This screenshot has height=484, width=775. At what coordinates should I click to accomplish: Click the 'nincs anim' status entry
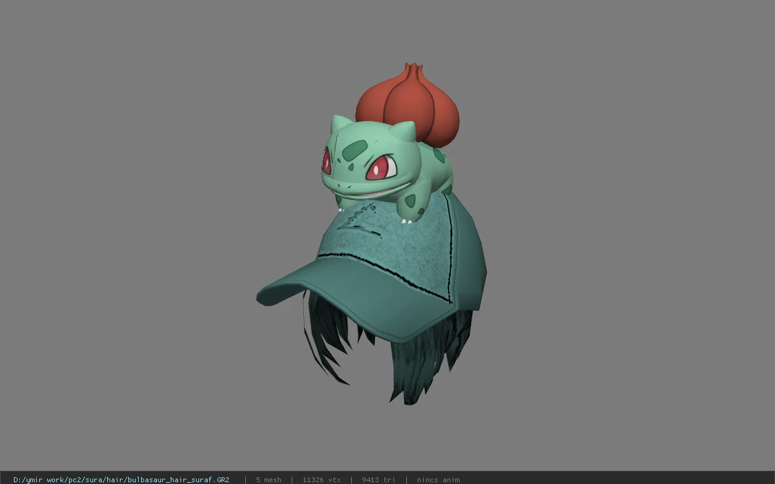pyautogui.click(x=438, y=480)
